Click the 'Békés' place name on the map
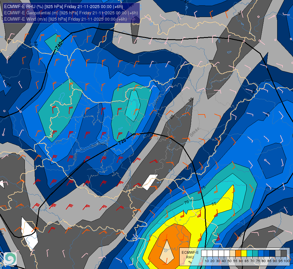 point(194,132)
